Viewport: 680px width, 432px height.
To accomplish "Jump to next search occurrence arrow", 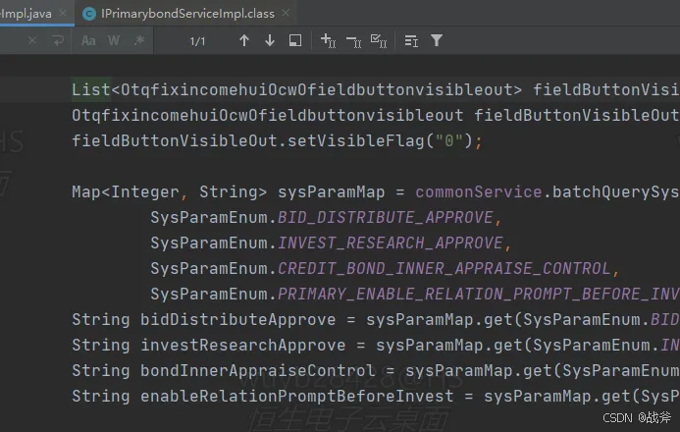I will pyautogui.click(x=270, y=41).
